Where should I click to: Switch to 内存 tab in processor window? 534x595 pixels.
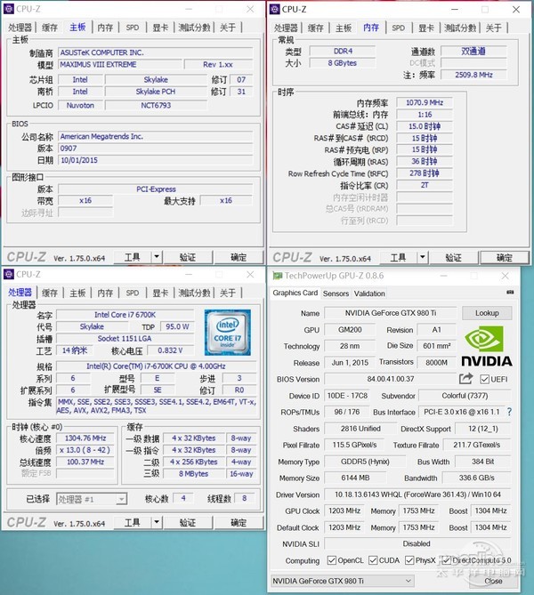tap(105, 293)
